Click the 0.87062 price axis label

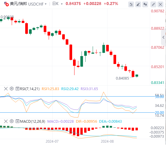point(157,47)
